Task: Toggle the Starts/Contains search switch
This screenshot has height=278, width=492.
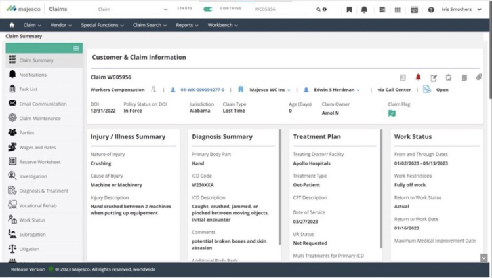Action: [x=208, y=9]
